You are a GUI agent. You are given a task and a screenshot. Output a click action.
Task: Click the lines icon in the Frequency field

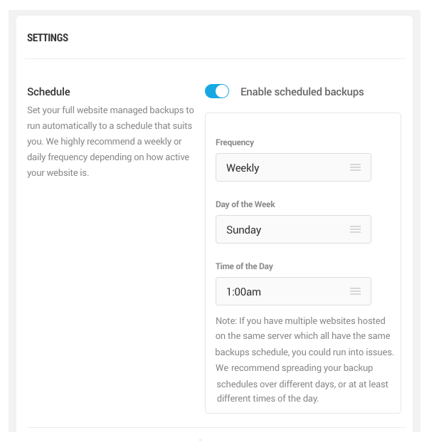[355, 167]
